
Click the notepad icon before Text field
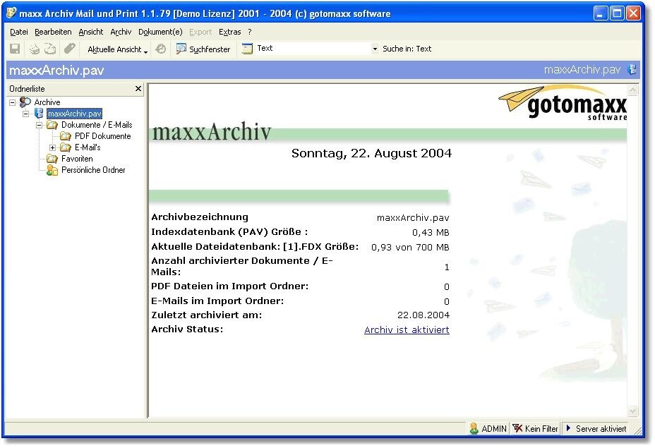tap(247, 49)
